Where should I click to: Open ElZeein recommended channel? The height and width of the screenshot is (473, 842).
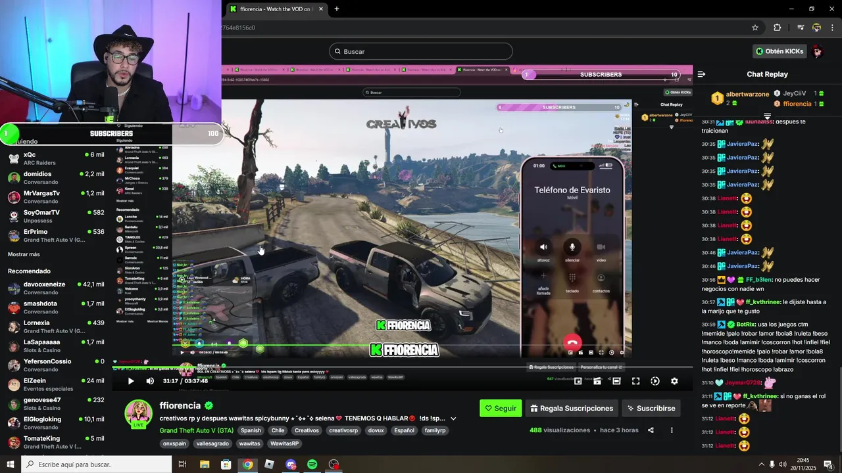(56, 384)
